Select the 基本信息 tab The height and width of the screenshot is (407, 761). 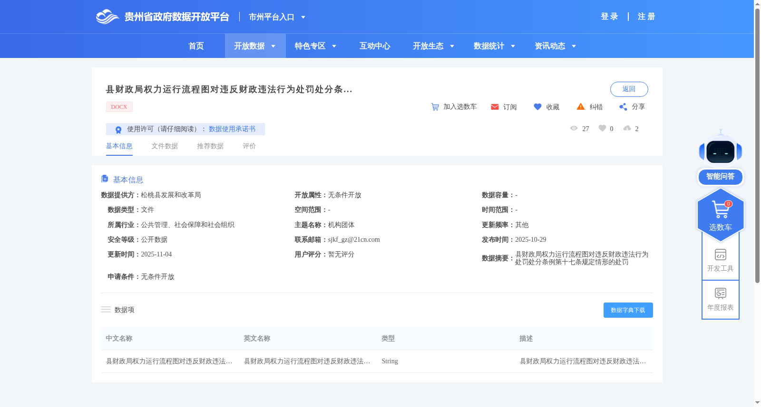point(119,146)
